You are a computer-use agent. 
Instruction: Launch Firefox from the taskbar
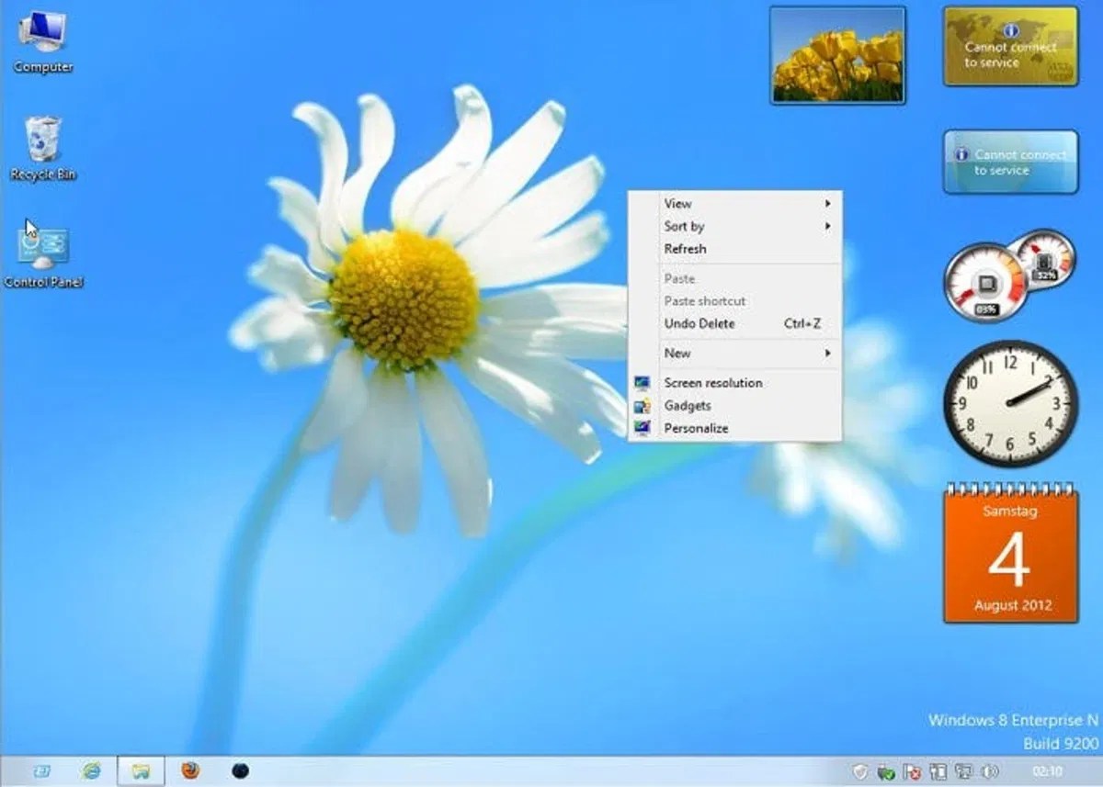pos(191,772)
